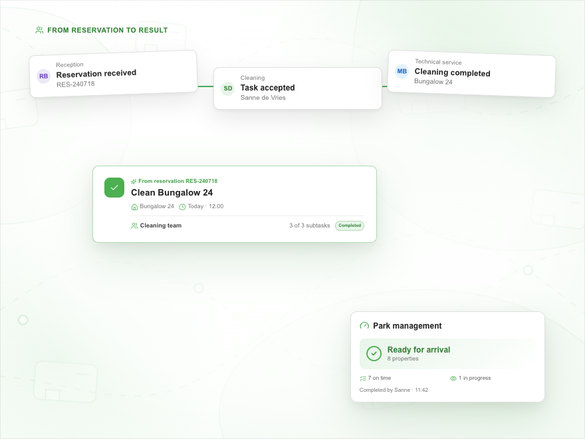The height and width of the screenshot is (439, 585).
Task: Click the house icon next to Bungalow 24
Action: [x=135, y=207]
